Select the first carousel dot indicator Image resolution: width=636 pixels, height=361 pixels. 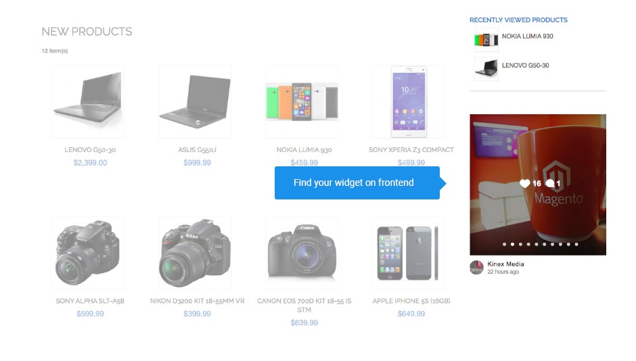tap(504, 244)
